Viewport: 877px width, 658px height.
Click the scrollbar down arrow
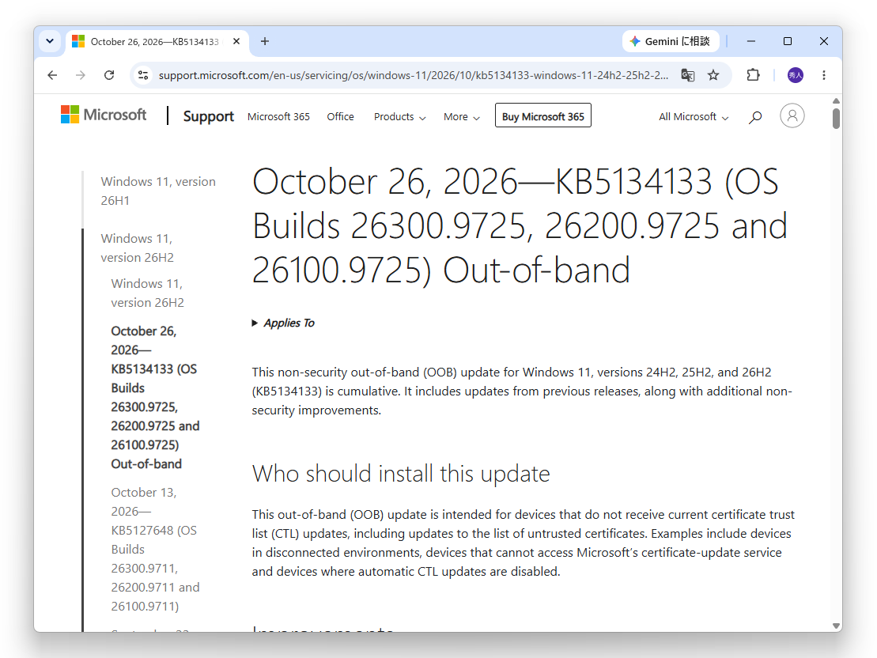pos(836,626)
